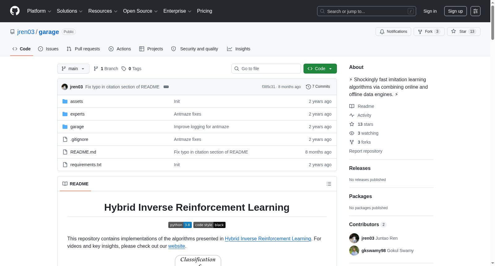Open the README outline list icon
Screen dimensions: 495x266
329,184
